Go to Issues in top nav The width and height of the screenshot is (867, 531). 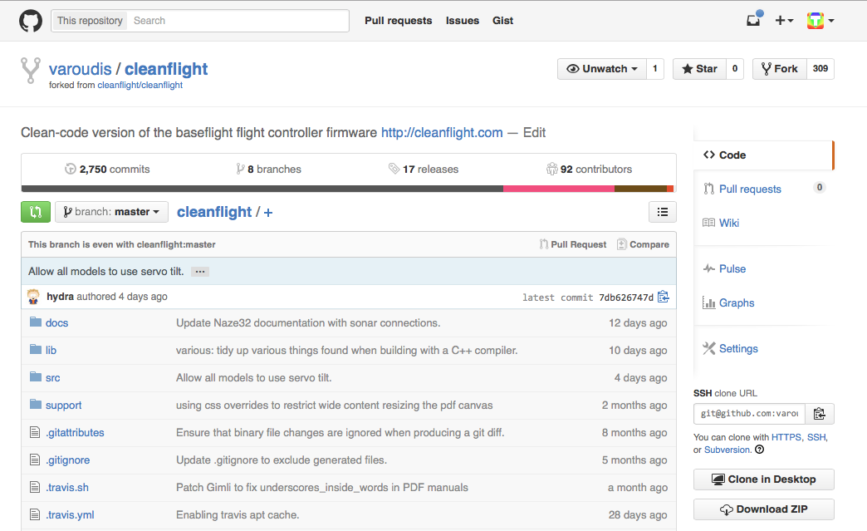(463, 21)
